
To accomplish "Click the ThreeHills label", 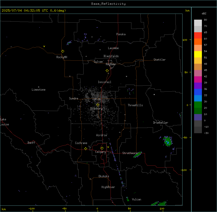I will [x=135, y=105].
